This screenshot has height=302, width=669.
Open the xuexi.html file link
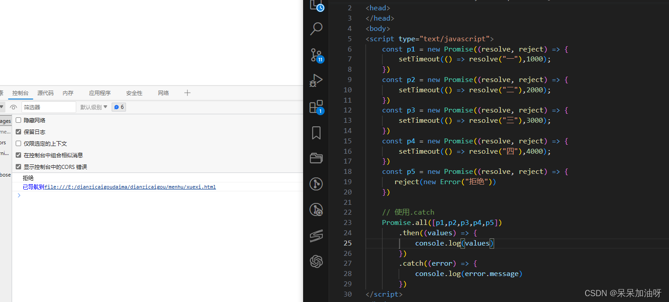[130, 187]
